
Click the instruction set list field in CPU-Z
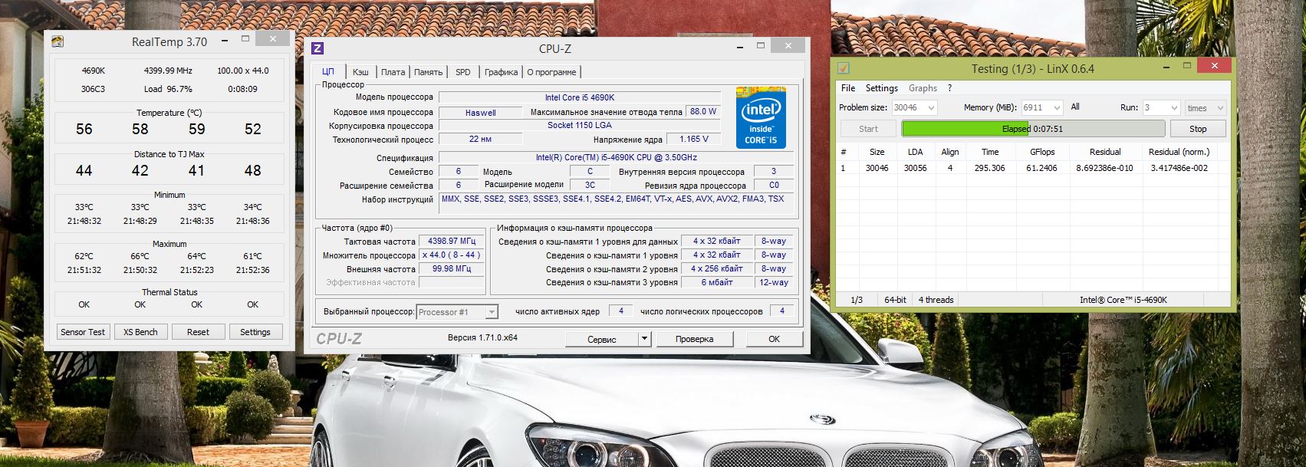point(617,203)
